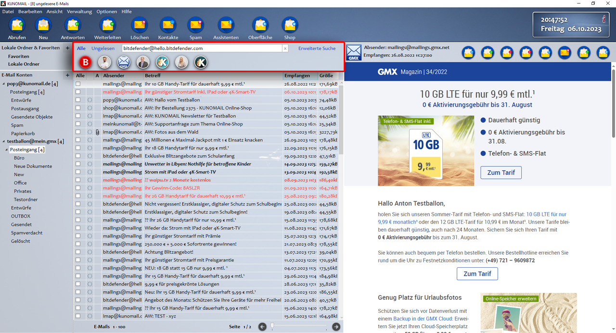Open the Hilfe menu
The image size is (616, 333).
pyautogui.click(x=127, y=12)
